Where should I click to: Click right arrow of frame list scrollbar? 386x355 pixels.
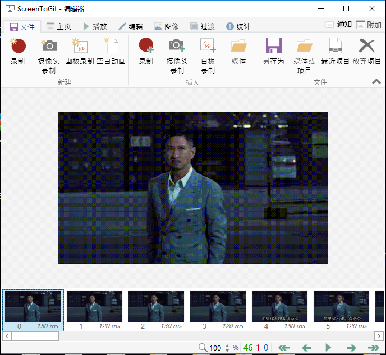click(x=379, y=336)
